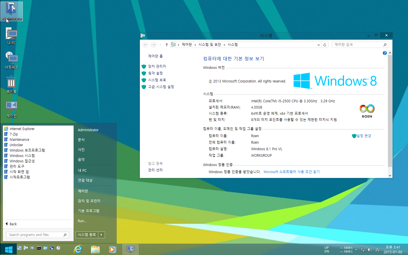Show hidden tray icons arrow
Image resolution: width=408 pixels, height=255 pixels.
click(x=356, y=250)
